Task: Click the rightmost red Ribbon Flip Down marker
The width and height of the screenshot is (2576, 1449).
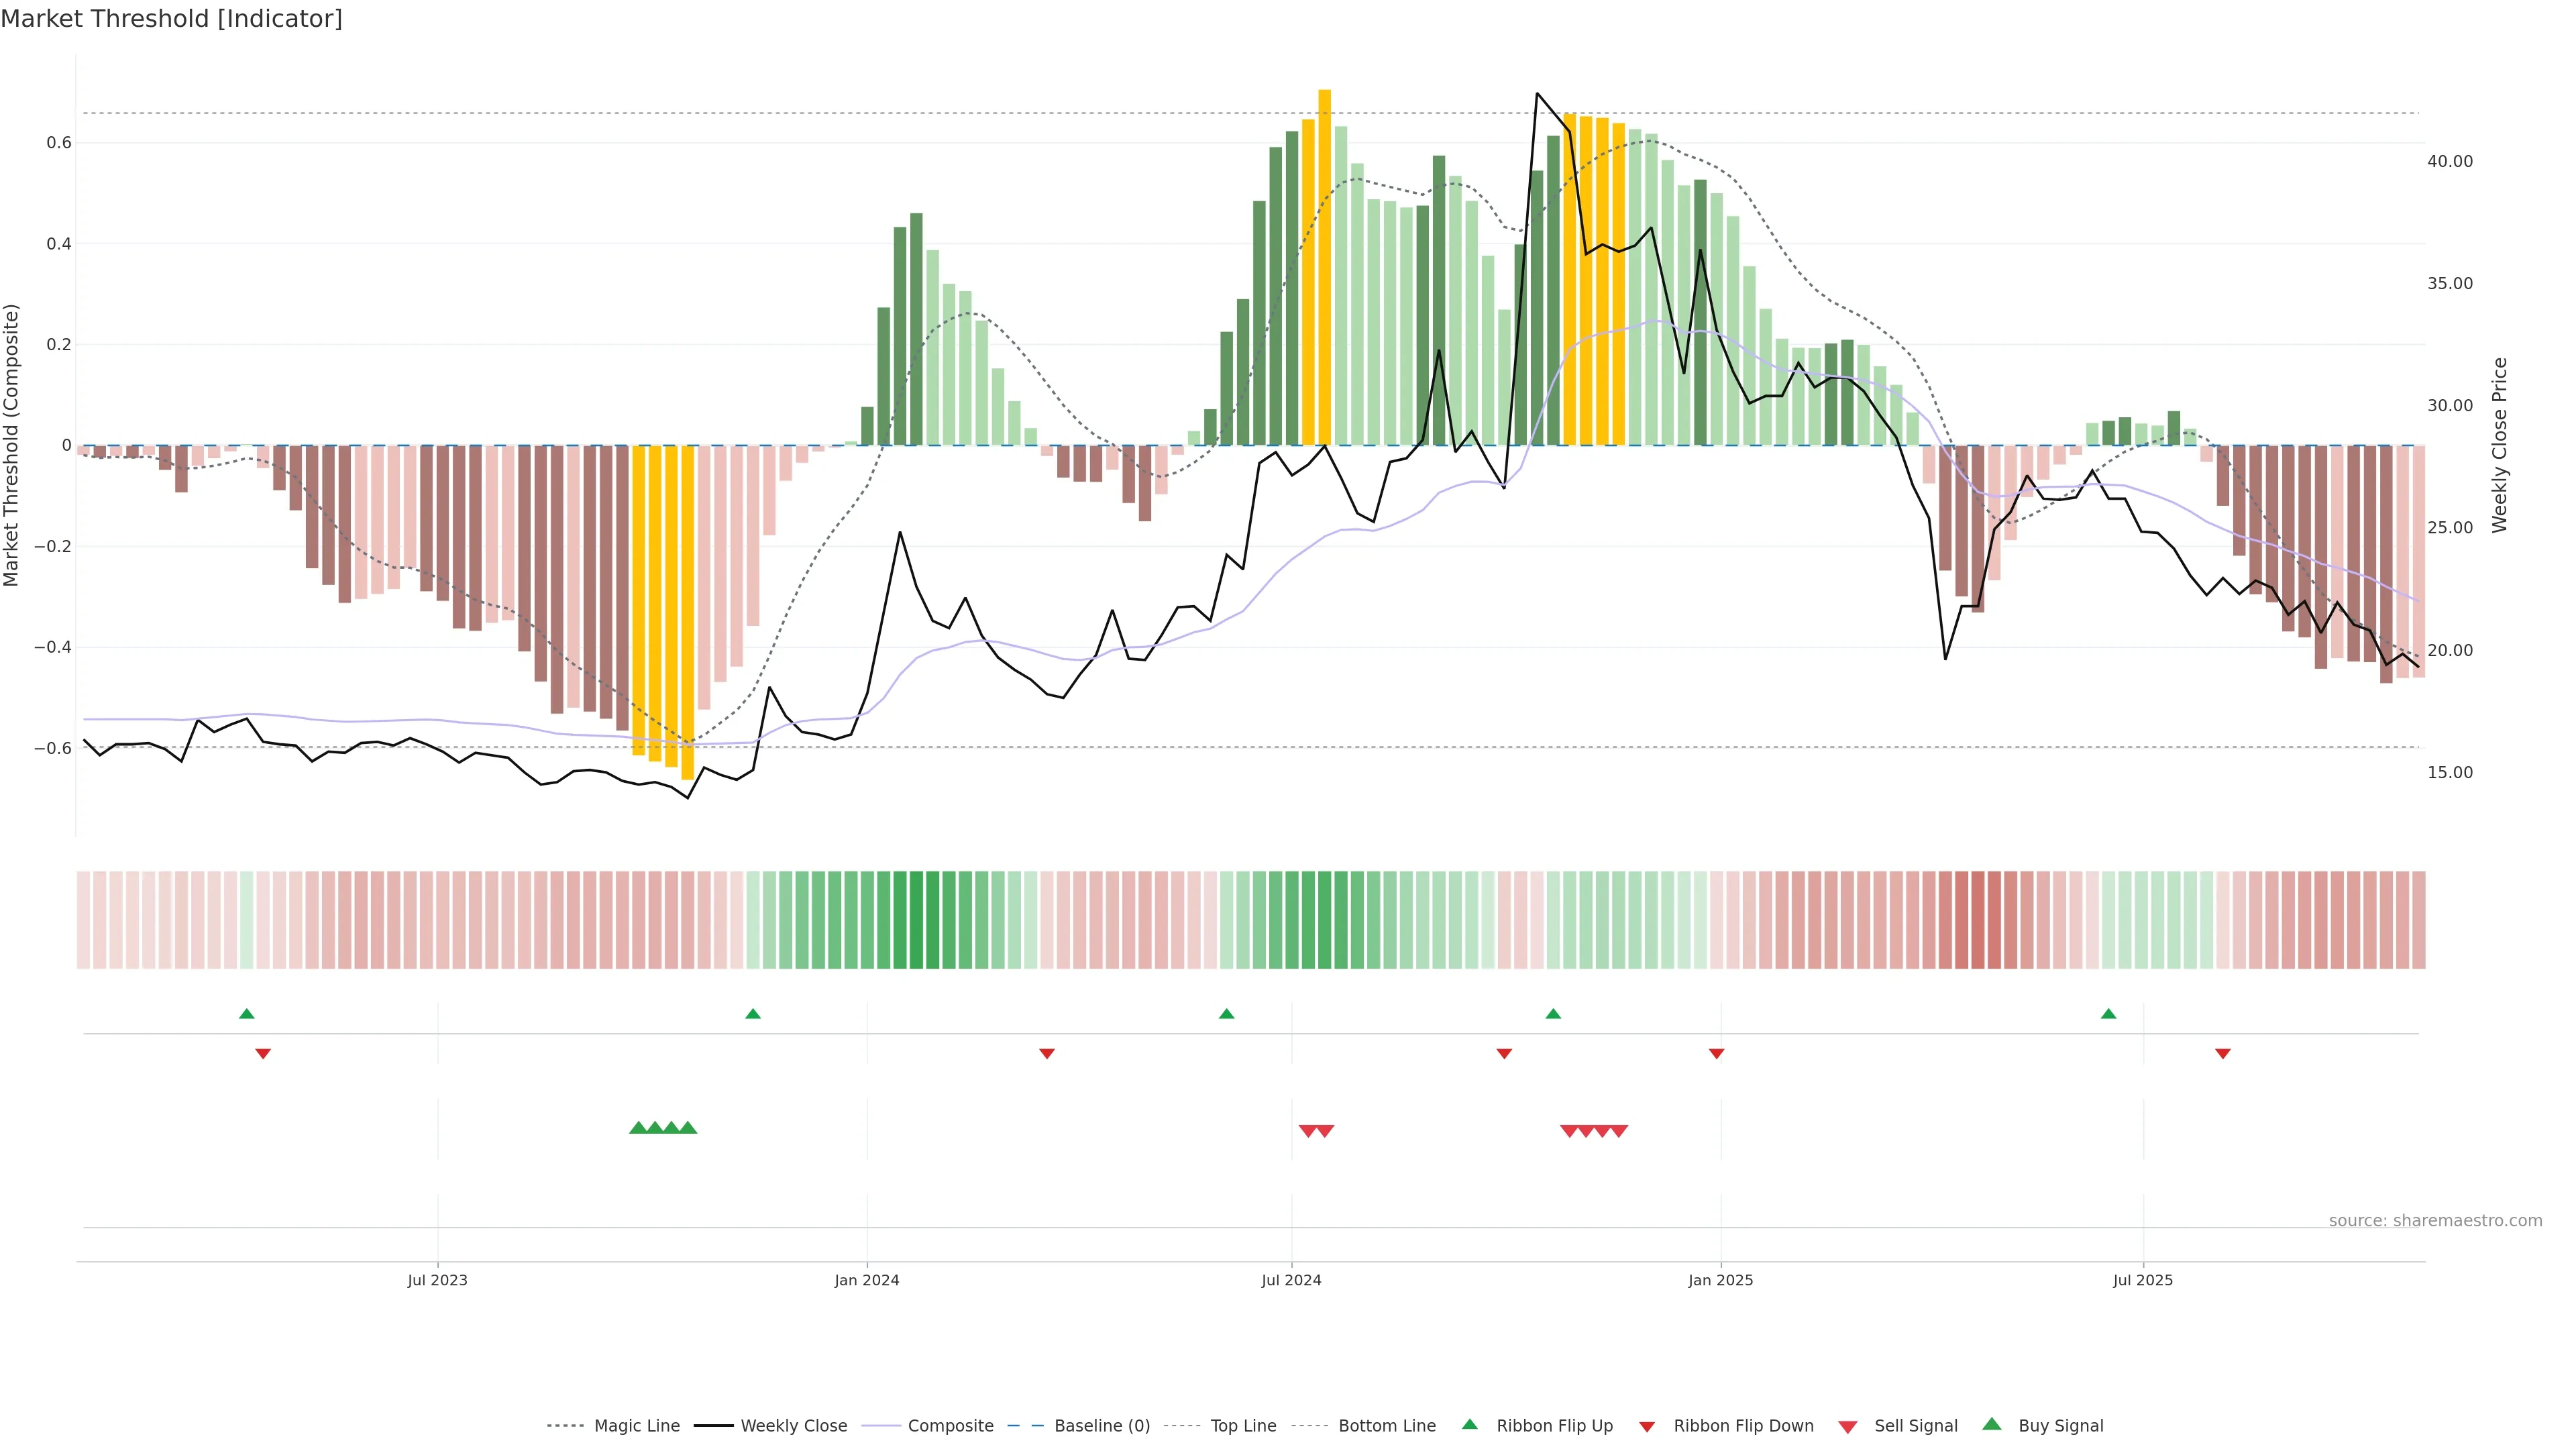Action: click(x=2222, y=1053)
